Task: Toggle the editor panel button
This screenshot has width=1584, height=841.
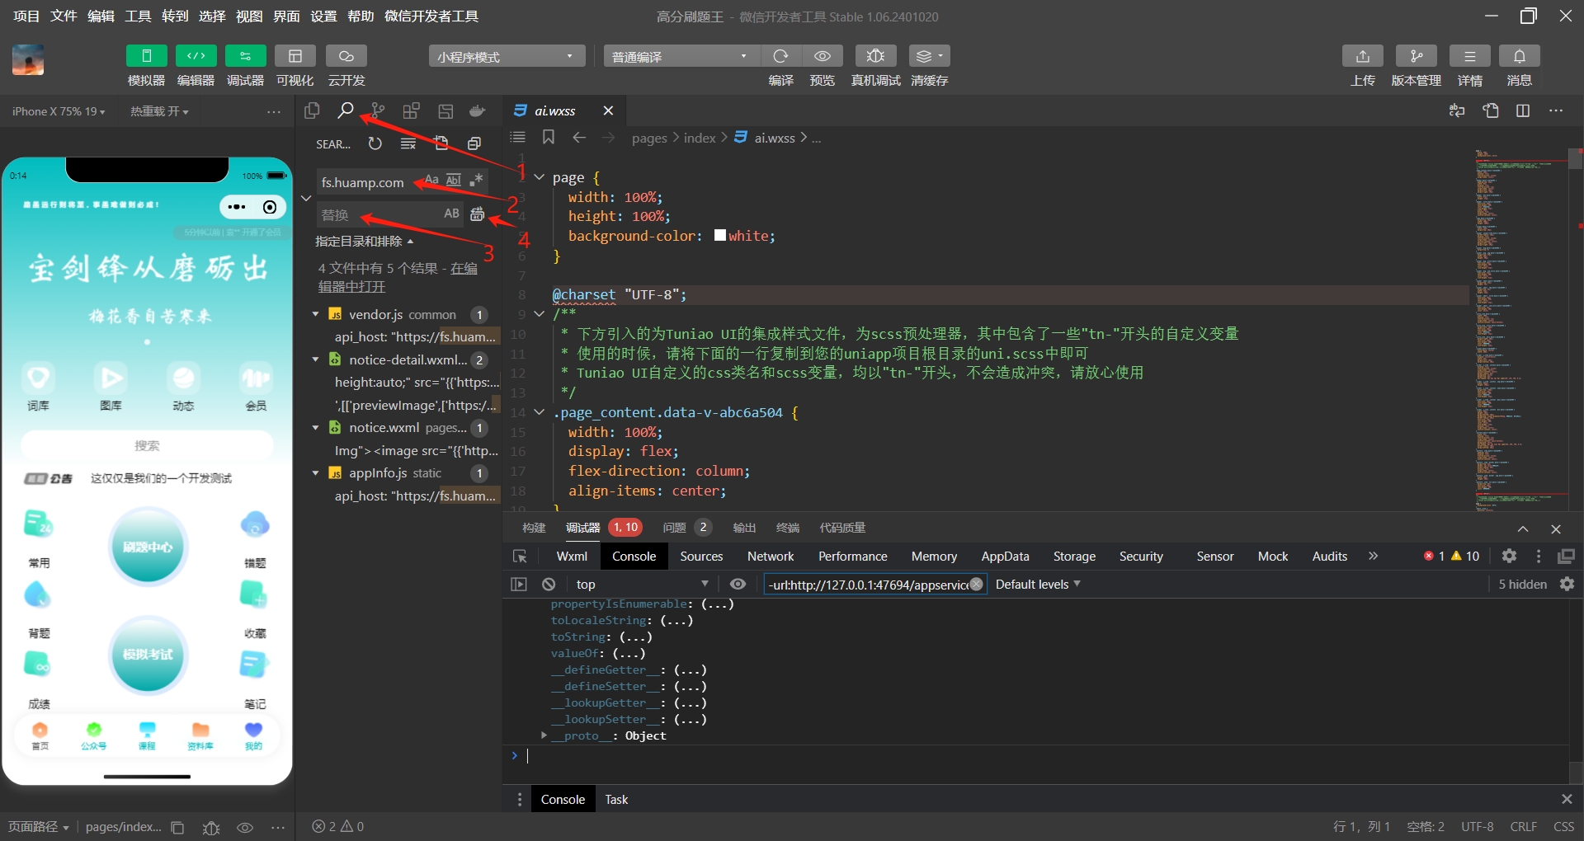Action: [x=196, y=56]
